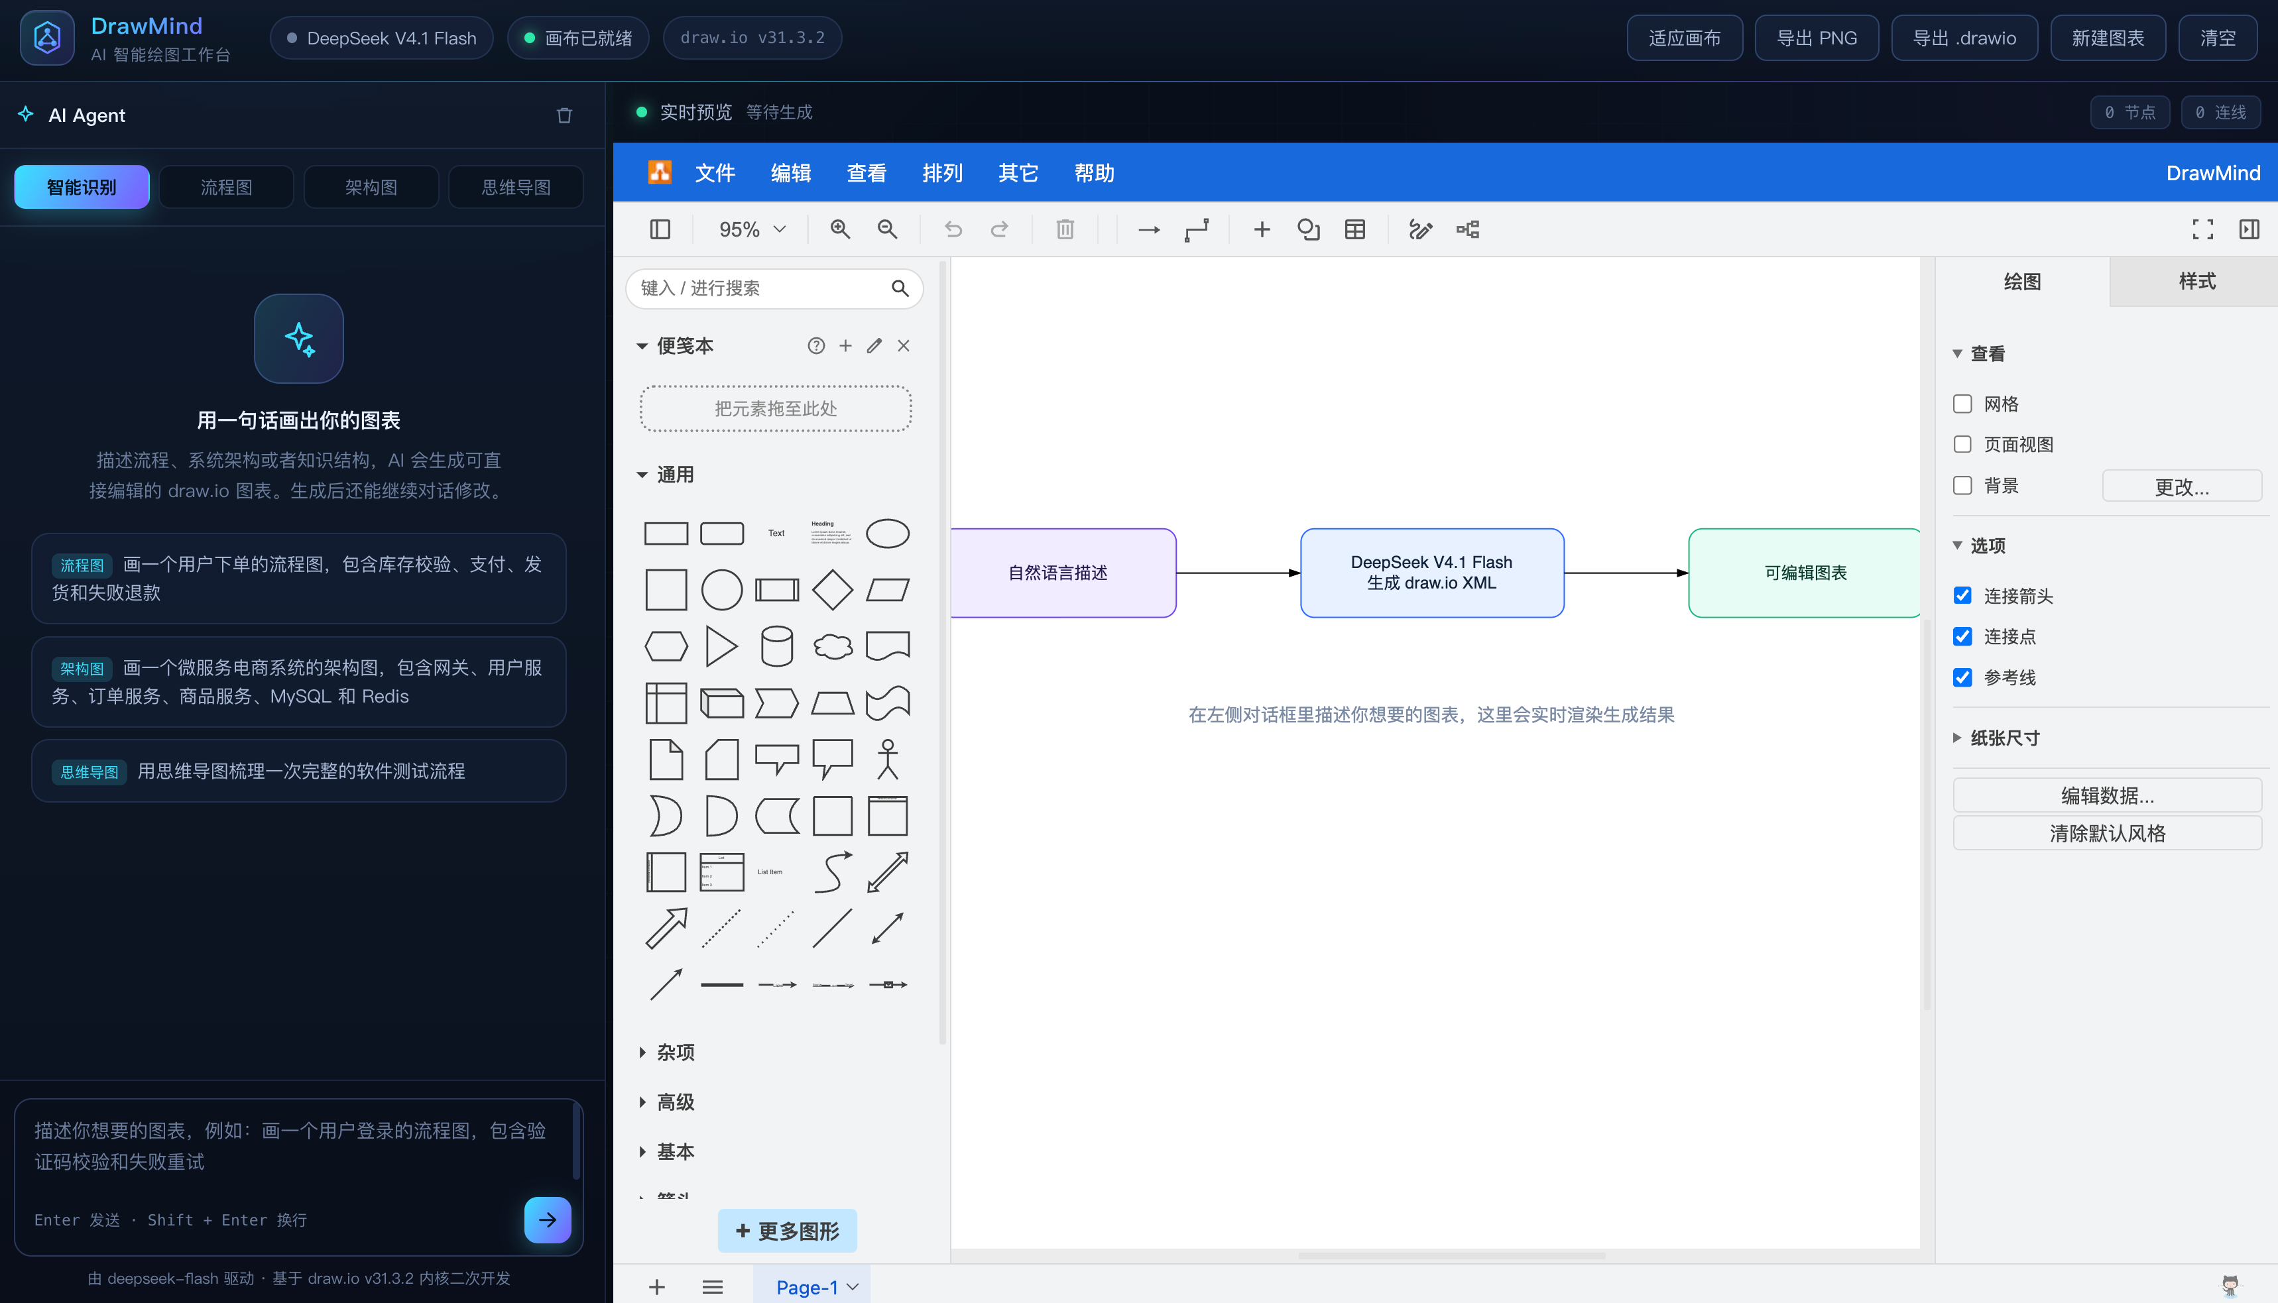Click the undo arrow icon
This screenshot has width=2278, height=1303.
[x=953, y=229]
